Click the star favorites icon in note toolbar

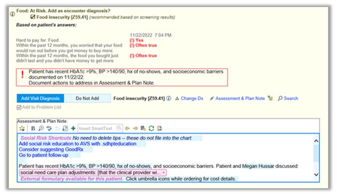tap(22, 128)
